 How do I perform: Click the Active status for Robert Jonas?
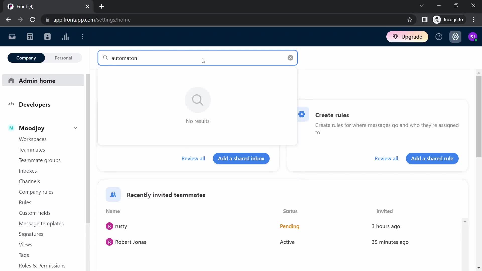(x=287, y=242)
